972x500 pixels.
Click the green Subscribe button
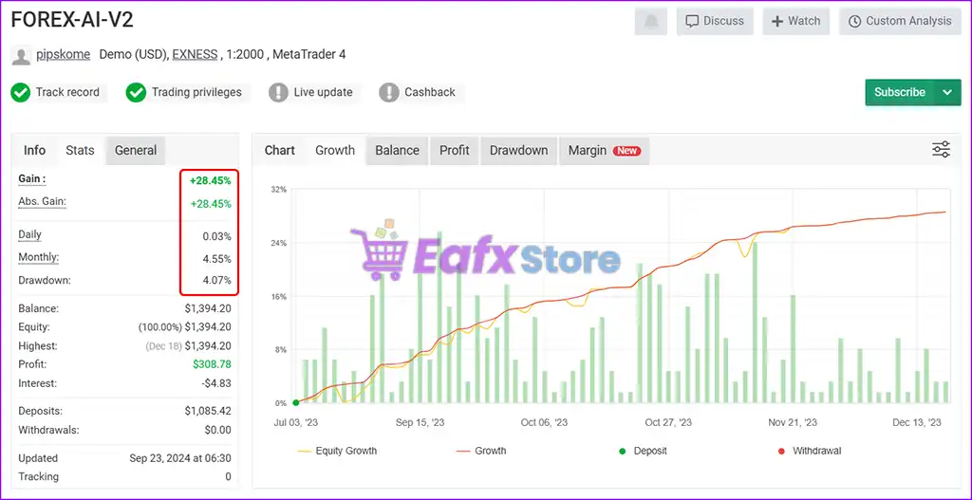click(x=900, y=92)
